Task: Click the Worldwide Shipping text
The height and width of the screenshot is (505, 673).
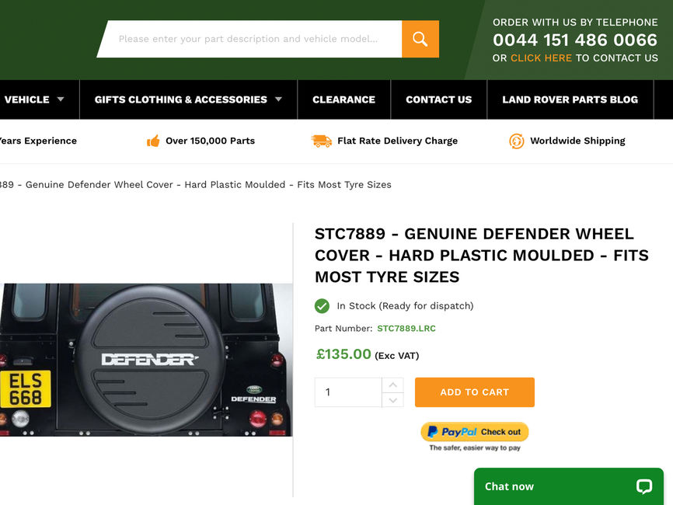Action: click(577, 141)
